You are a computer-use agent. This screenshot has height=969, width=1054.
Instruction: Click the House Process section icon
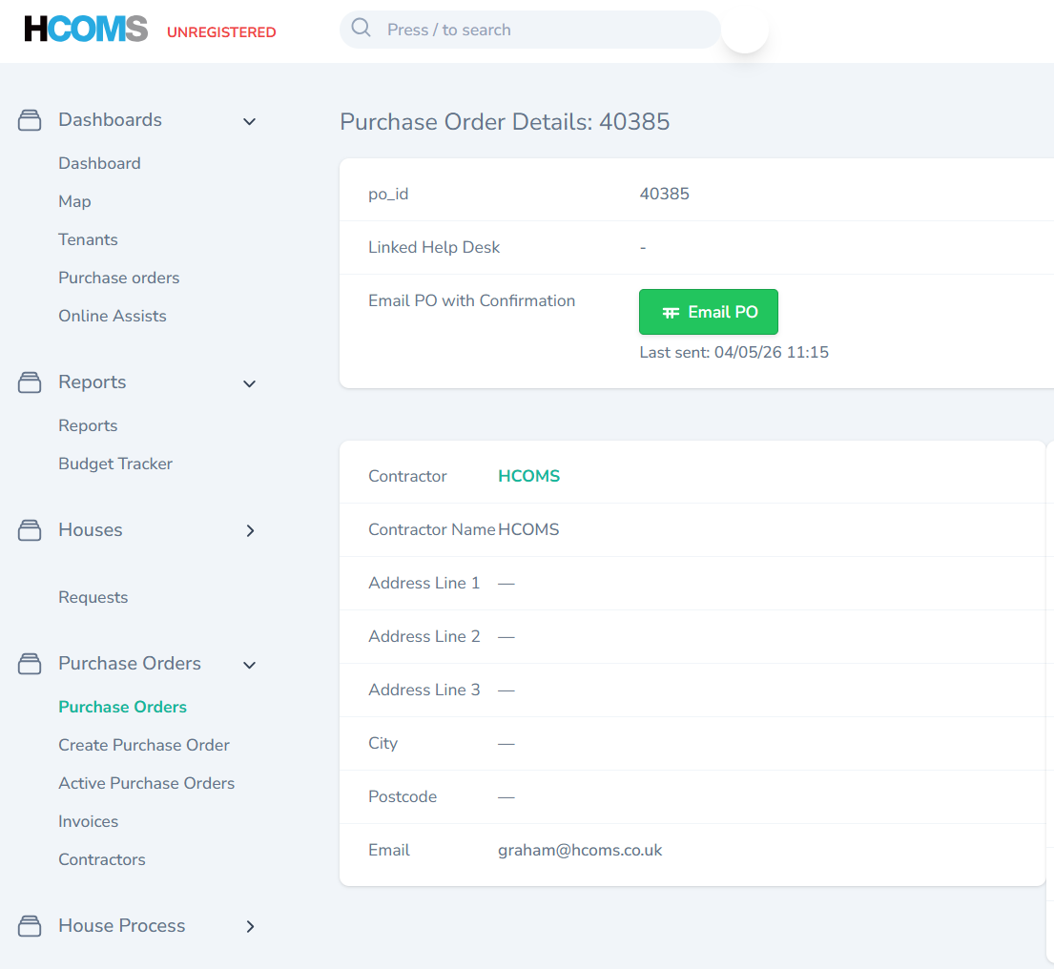(x=30, y=926)
